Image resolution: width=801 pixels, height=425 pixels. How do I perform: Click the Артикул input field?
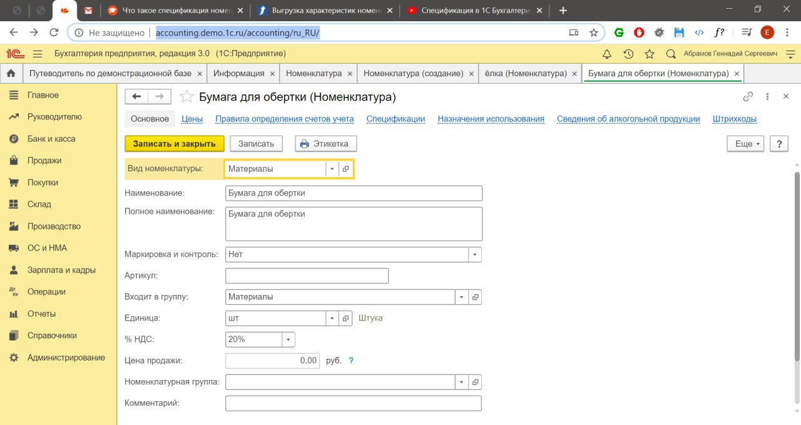tap(307, 276)
